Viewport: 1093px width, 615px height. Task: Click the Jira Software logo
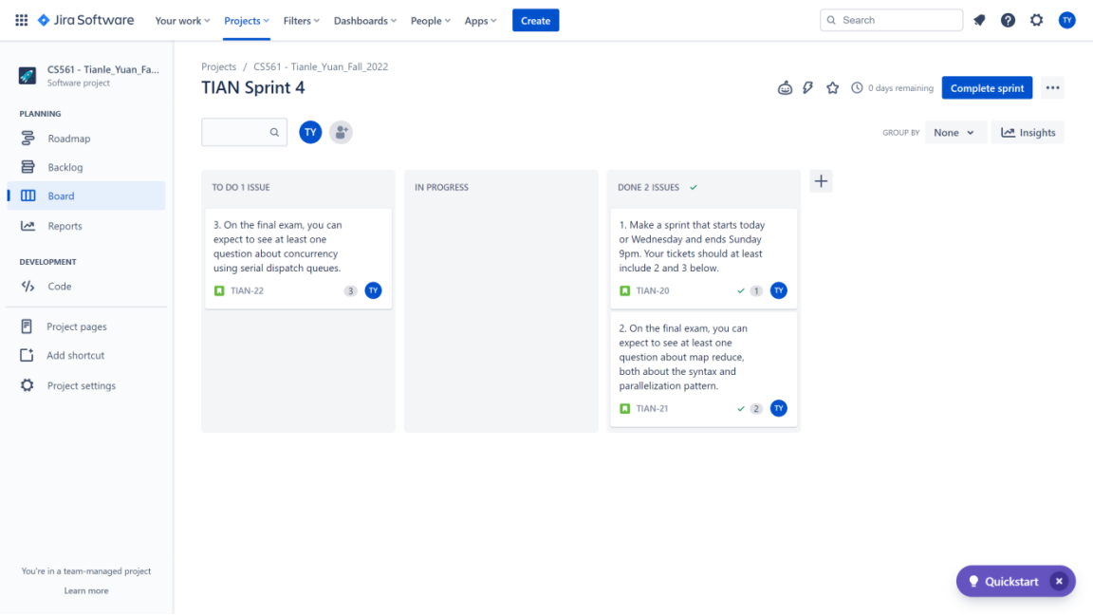click(85, 20)
